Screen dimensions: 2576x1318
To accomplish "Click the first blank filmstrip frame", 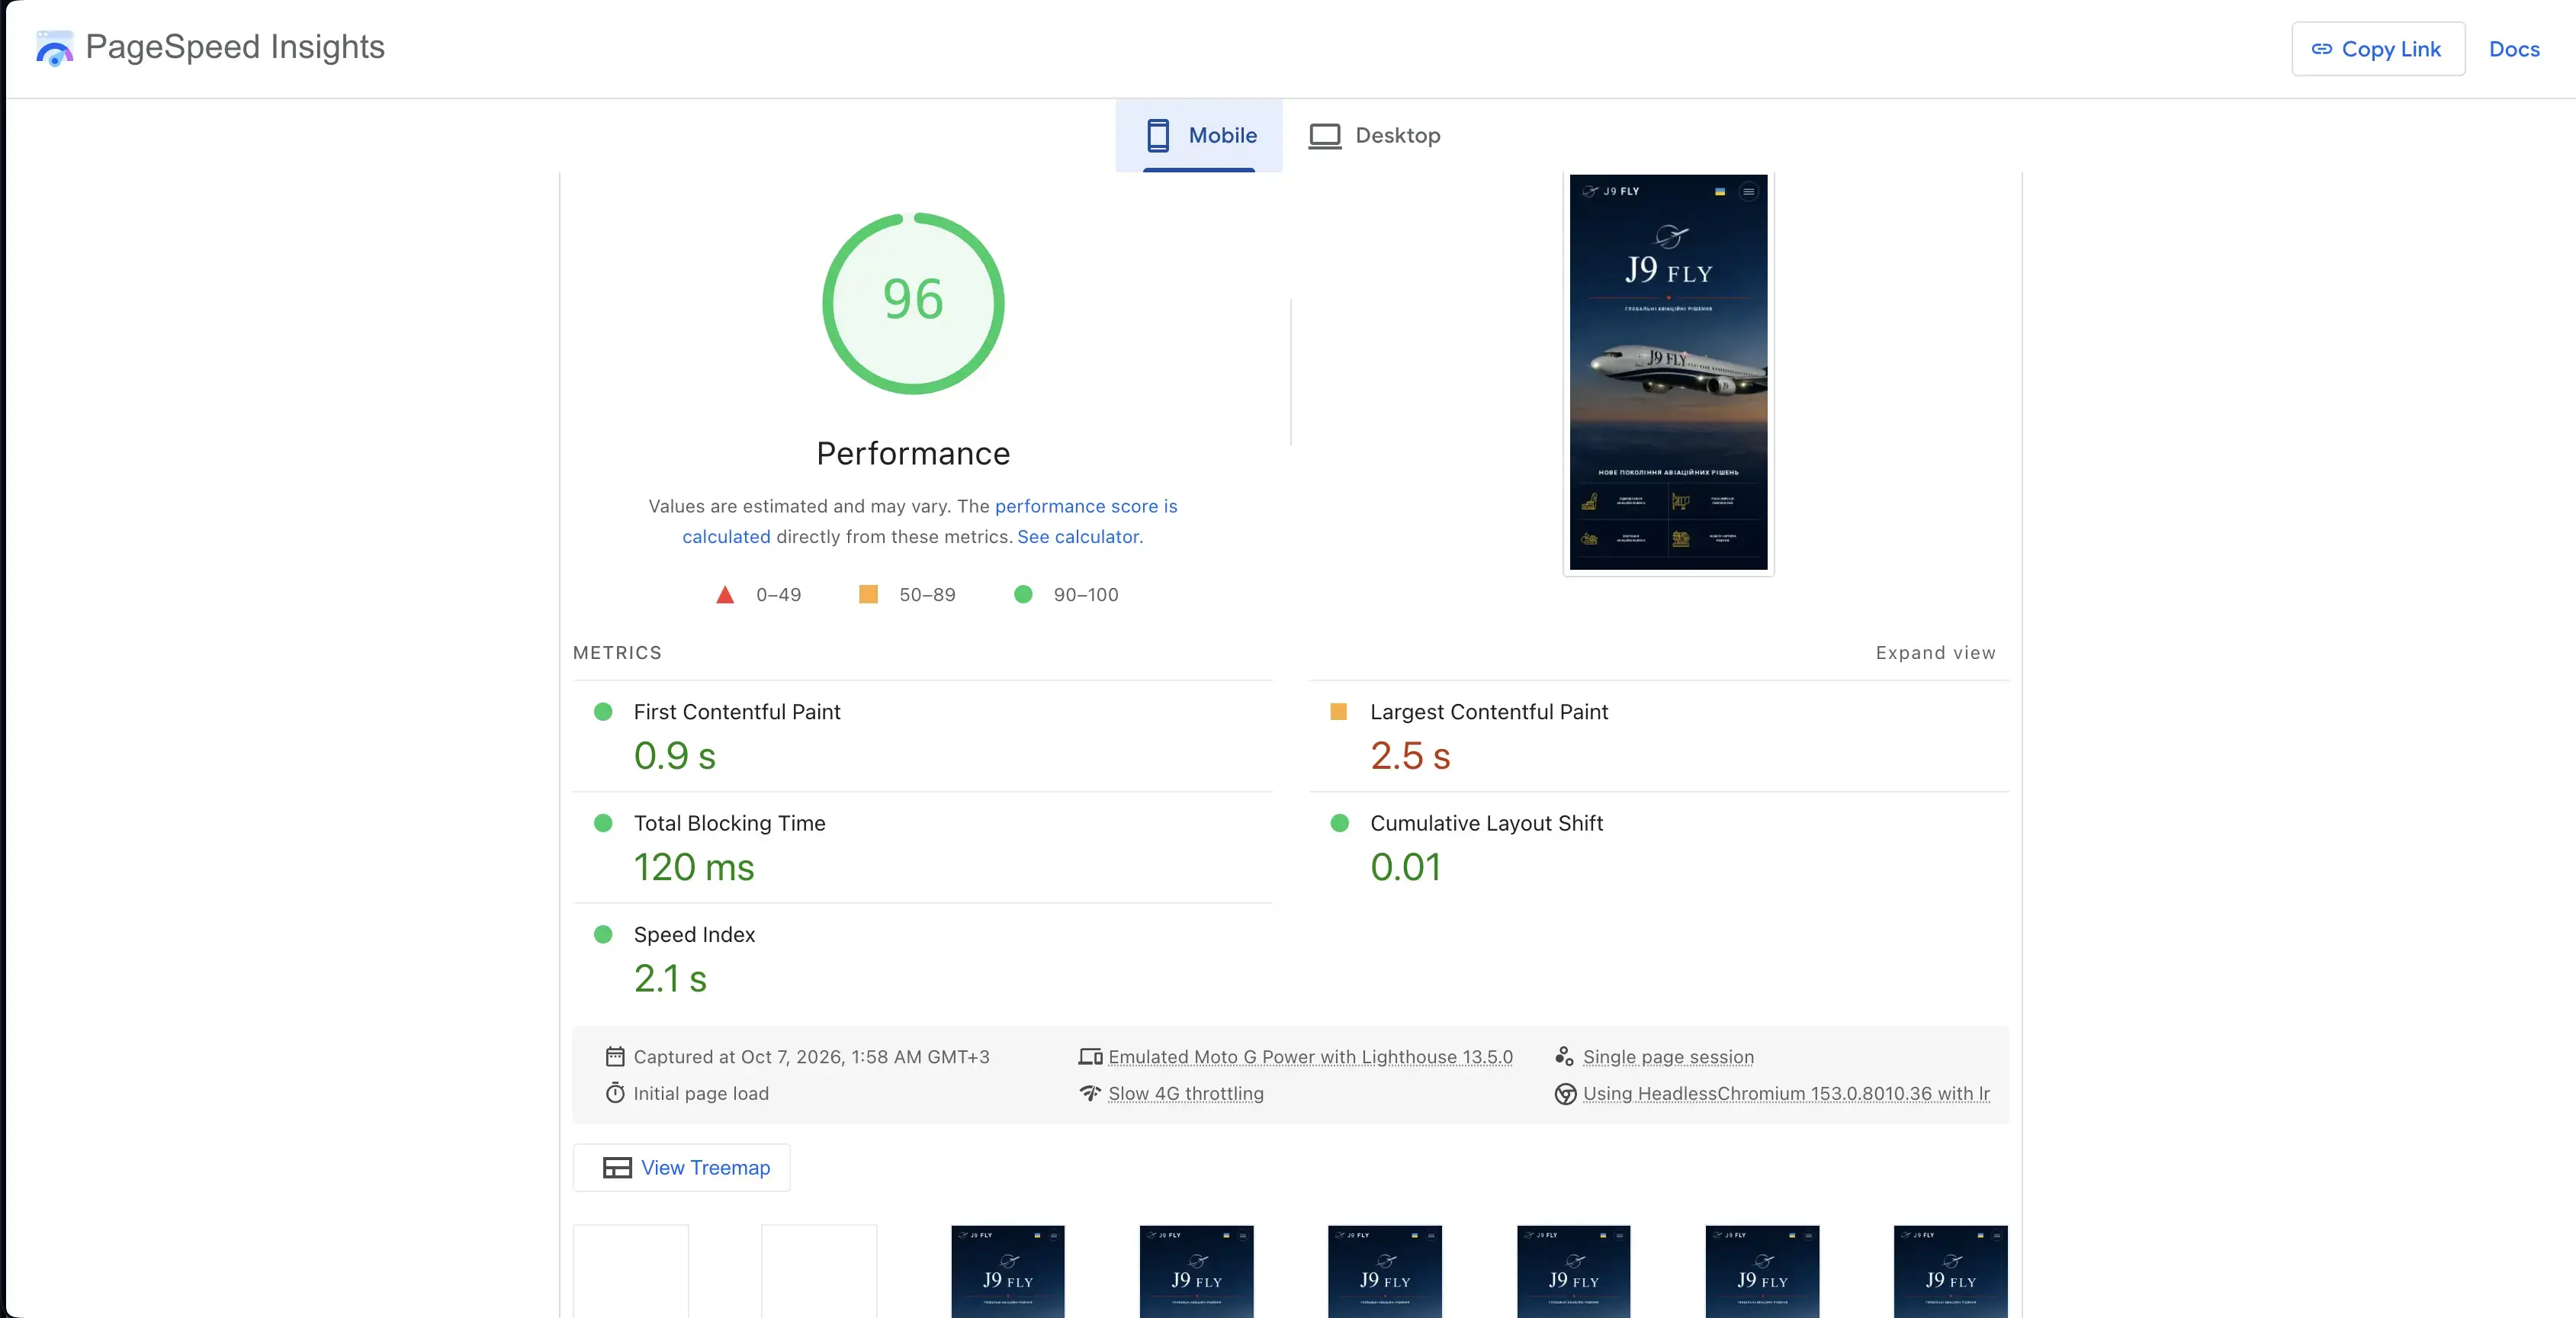I will pos(630,1271).
